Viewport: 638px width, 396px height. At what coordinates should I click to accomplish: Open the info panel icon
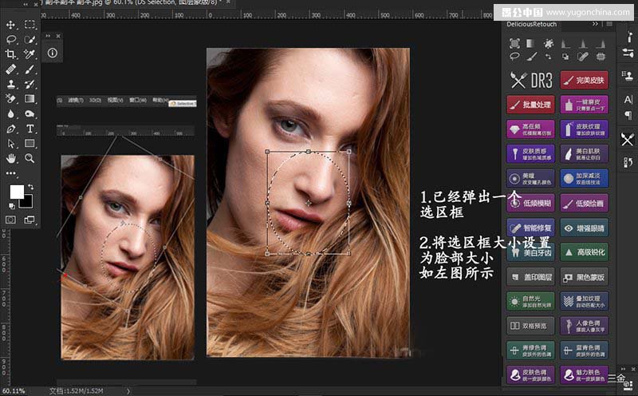[53, 53]
